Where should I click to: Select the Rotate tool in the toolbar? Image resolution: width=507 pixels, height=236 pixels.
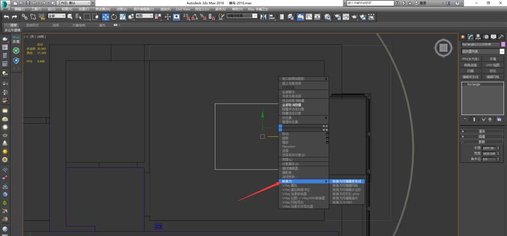pyautogui.click(x=114, y=17)
